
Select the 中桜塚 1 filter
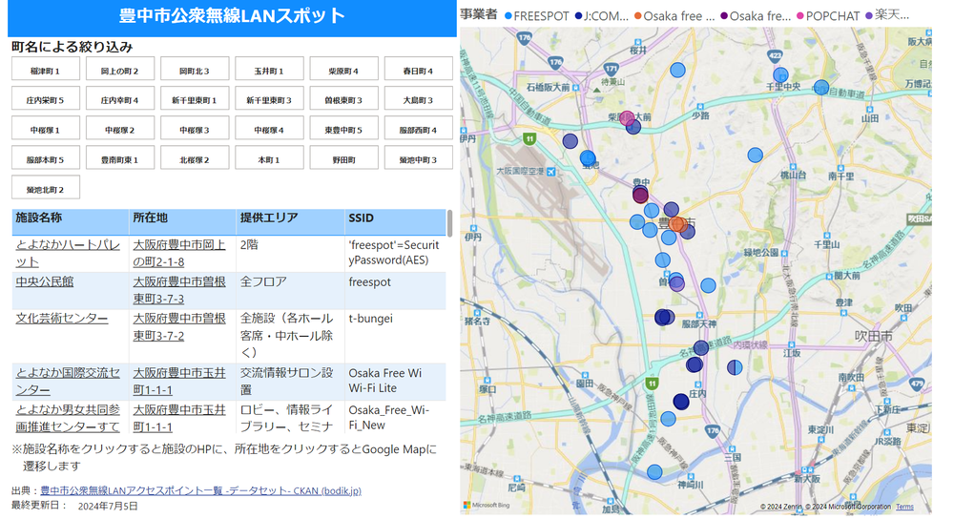(x=46, y=129)
